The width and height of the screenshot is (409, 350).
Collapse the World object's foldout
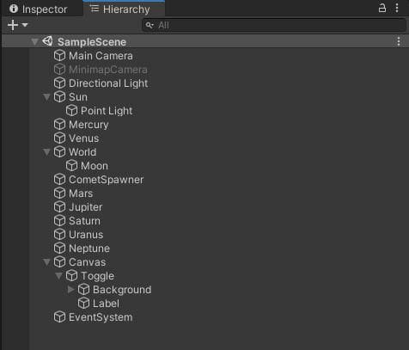pyautogui.click(x=46, y=152)
